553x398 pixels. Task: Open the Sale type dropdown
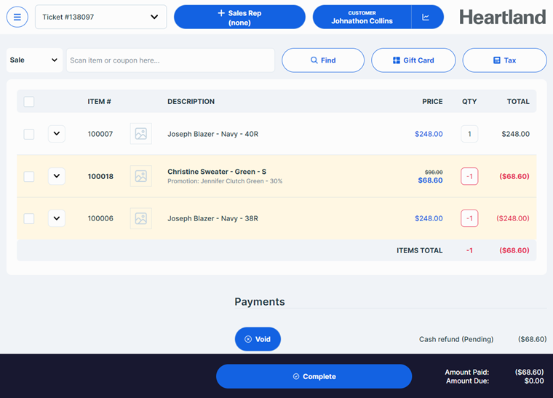[34, 60]
